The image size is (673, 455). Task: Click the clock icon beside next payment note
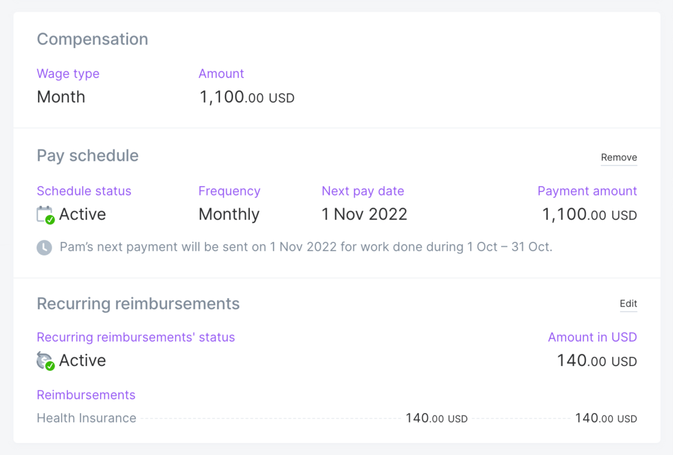coord(44,247)
